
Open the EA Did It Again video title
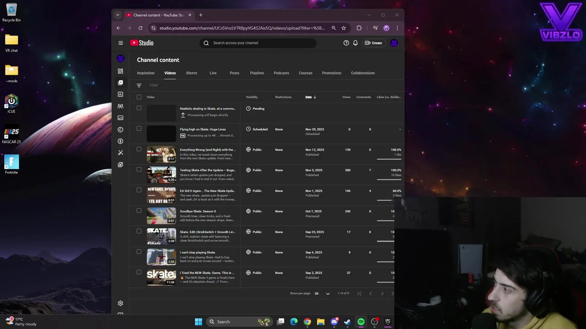point(207,191)
